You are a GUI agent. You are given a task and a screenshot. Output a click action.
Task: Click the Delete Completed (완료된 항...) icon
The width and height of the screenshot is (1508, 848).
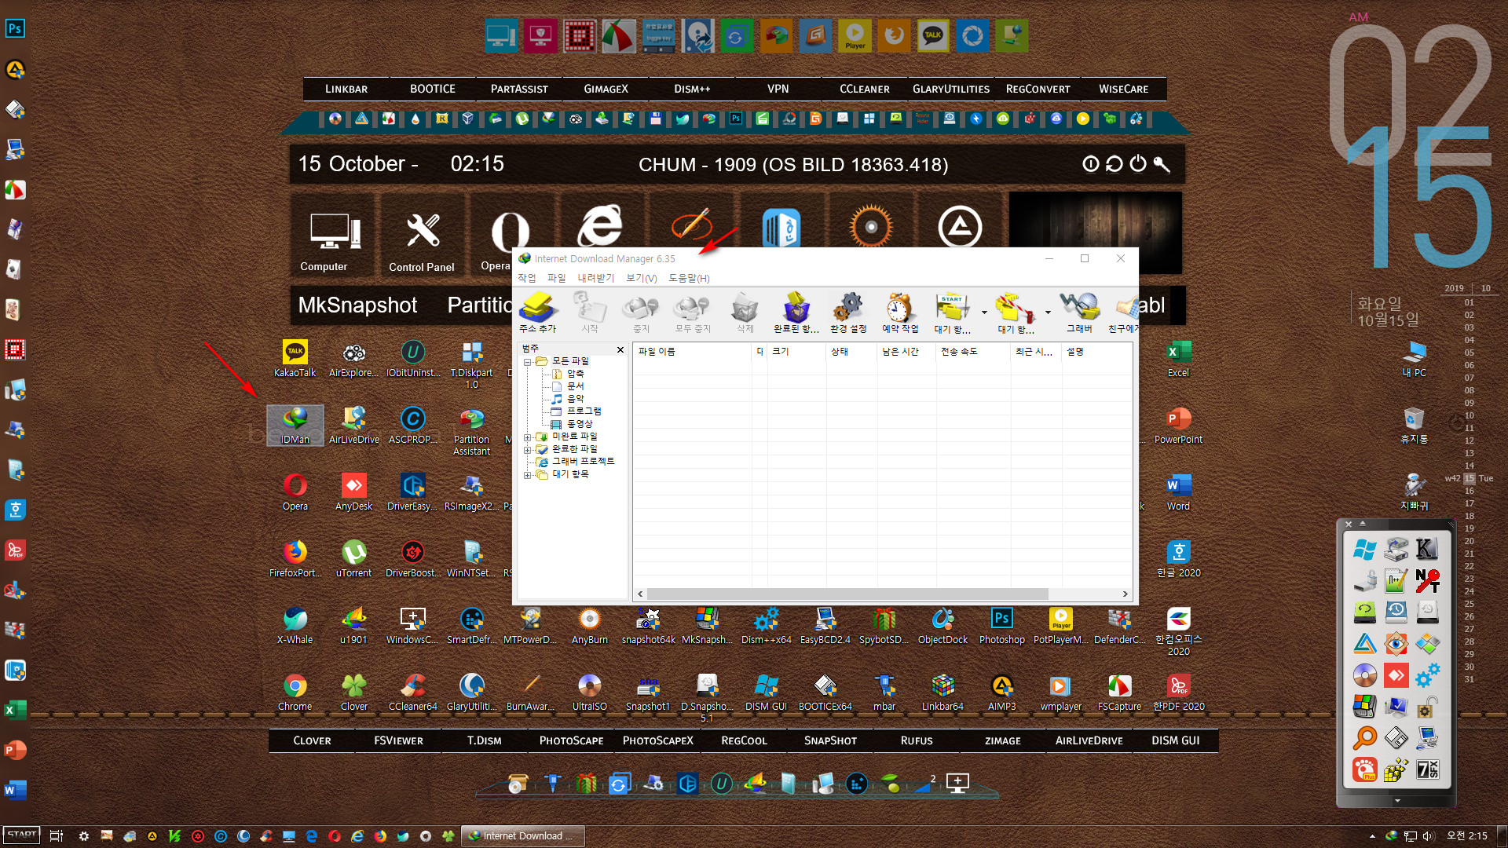(x=796, y=312)
